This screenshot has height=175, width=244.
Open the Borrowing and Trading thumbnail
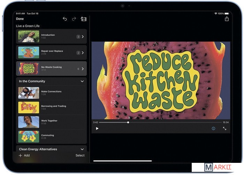29,107
